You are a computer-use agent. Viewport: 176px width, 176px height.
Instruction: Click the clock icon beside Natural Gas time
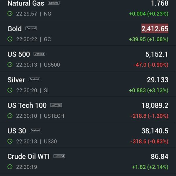[10, 13]
